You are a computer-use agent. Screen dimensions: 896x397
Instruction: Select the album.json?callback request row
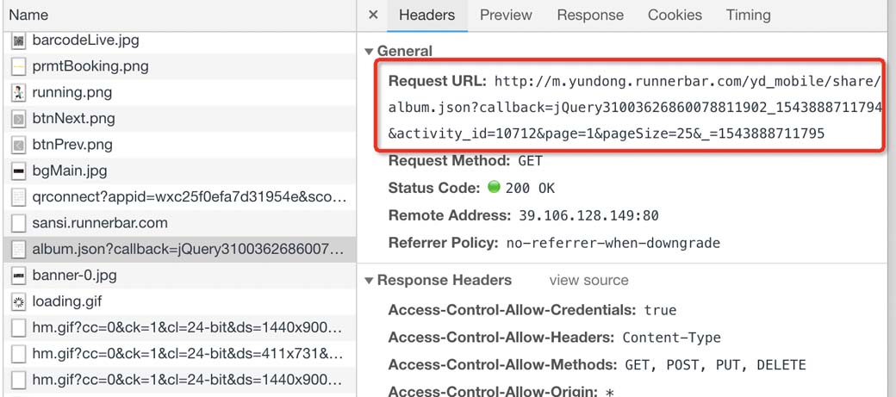point(179,249)
